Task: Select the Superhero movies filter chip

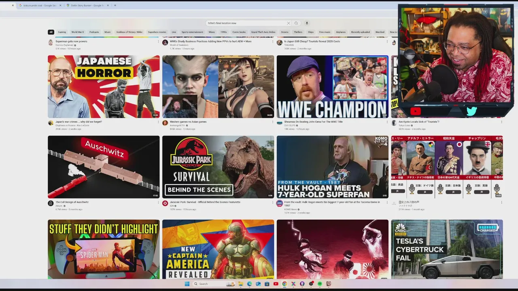Action: pyautogui.click(x=157, y=32)
